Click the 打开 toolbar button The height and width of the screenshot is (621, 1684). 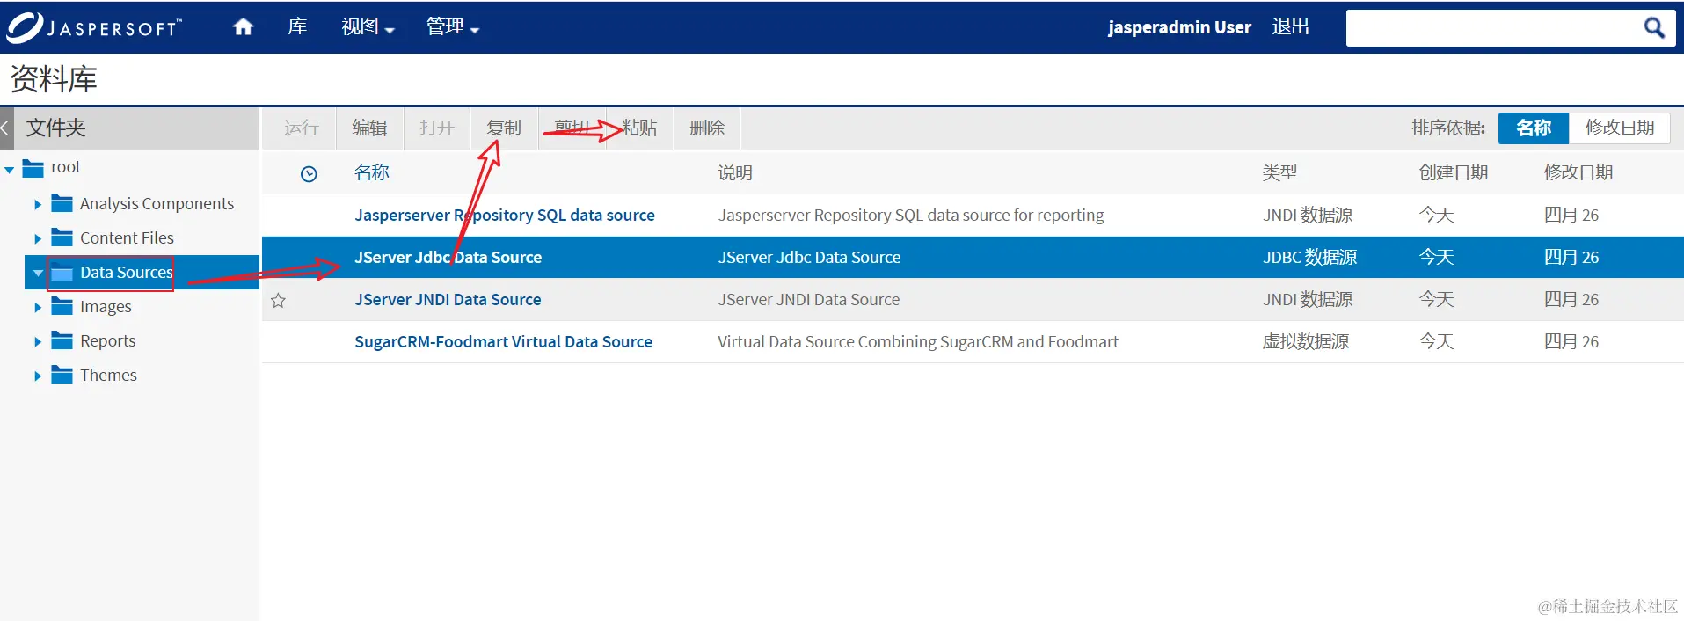(x=437, y=128)
